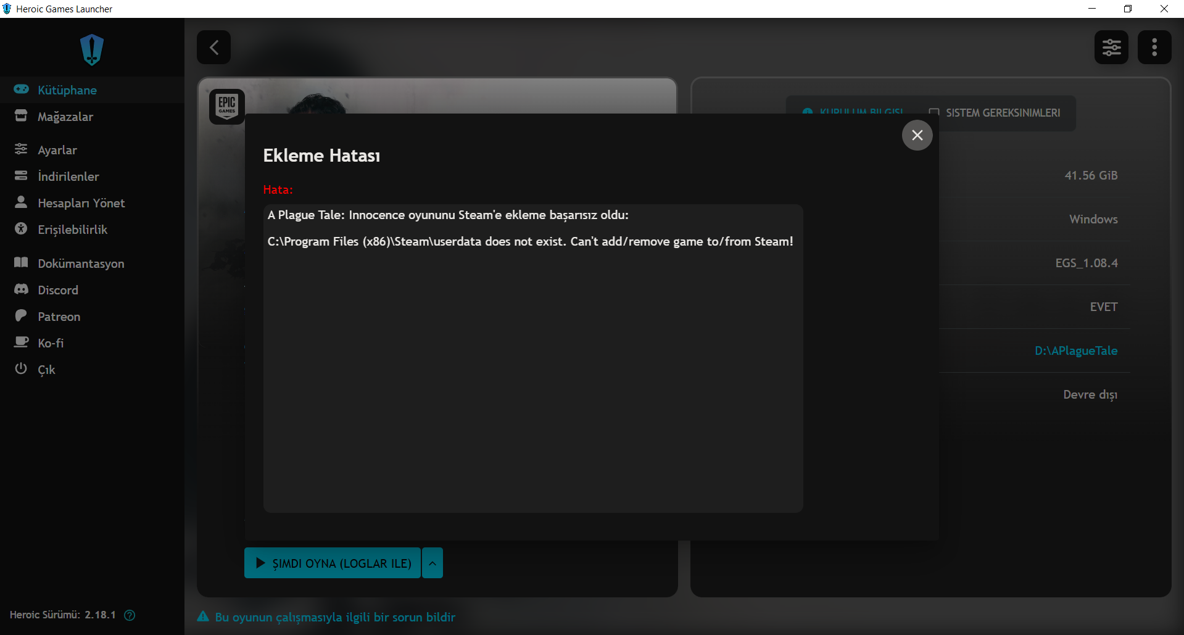The height and width of the screenshot is (635, 1184).
Task: Click the red Hata: label
Action: click(278, 189)
